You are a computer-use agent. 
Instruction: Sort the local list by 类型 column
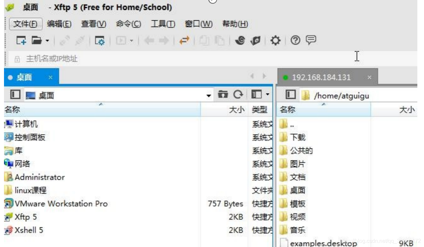point(260,109)
